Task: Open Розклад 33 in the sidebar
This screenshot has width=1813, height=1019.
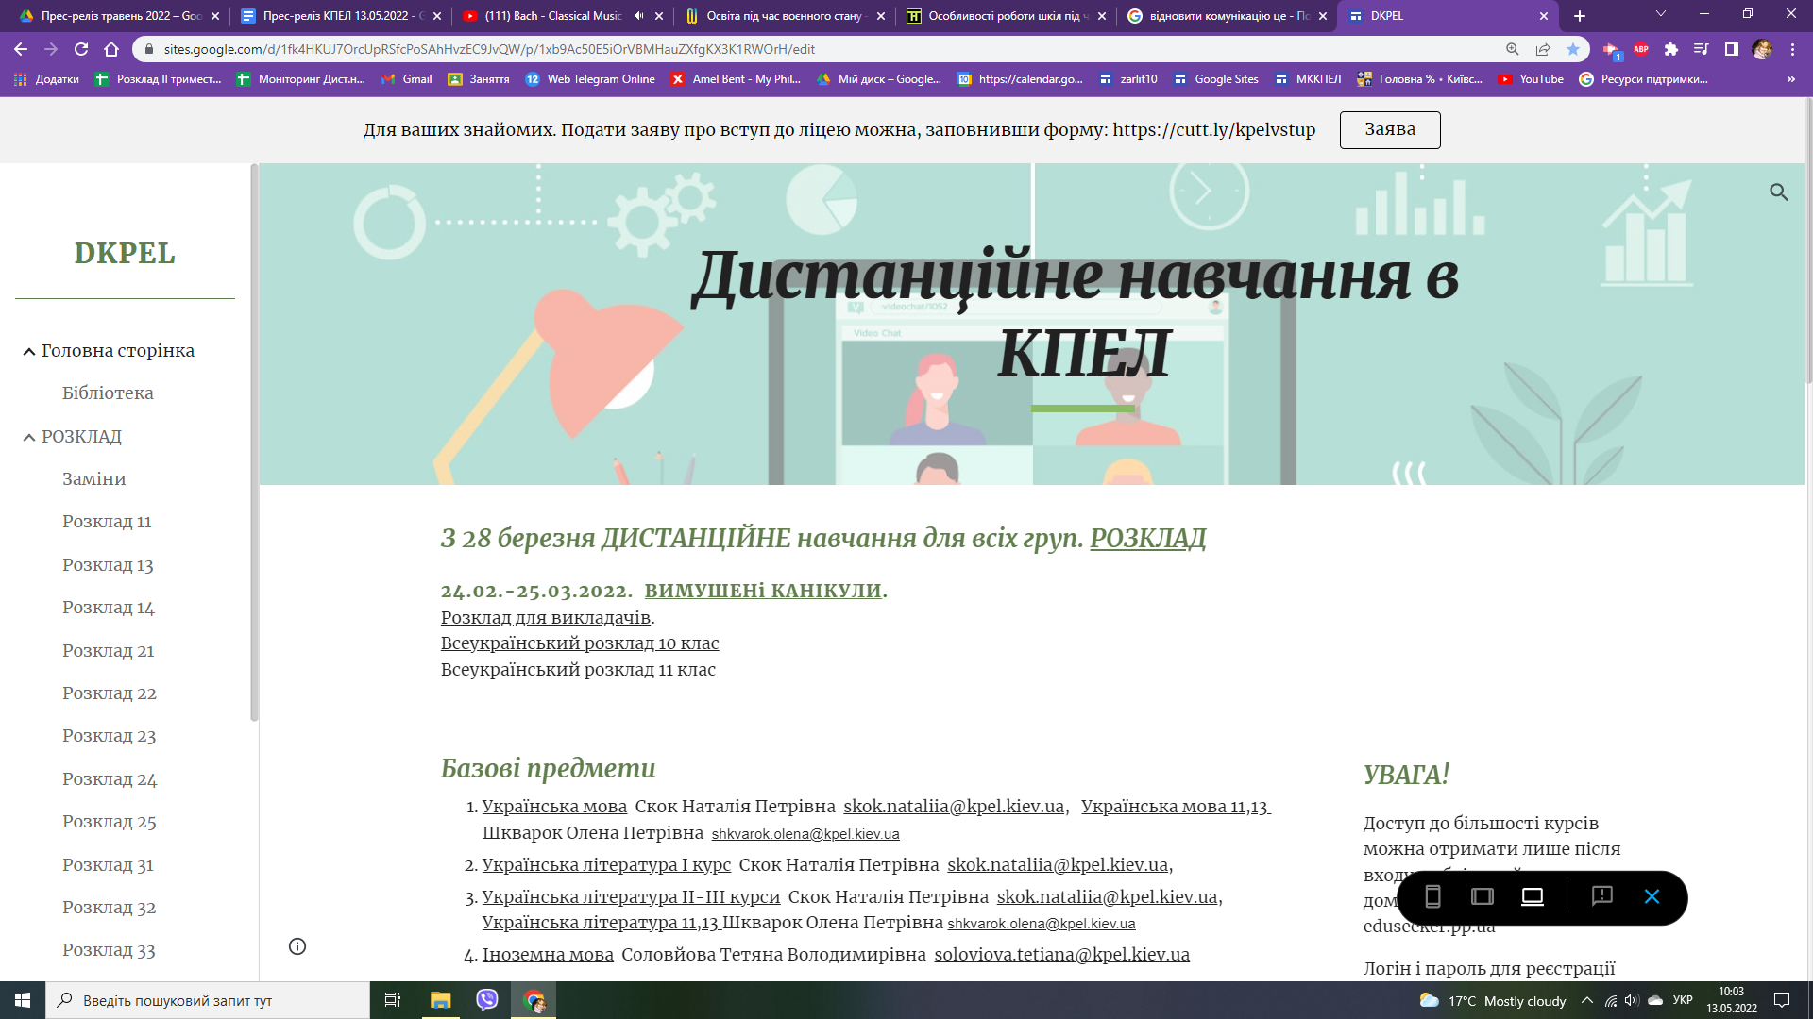Action: click(x=109, y=950)
